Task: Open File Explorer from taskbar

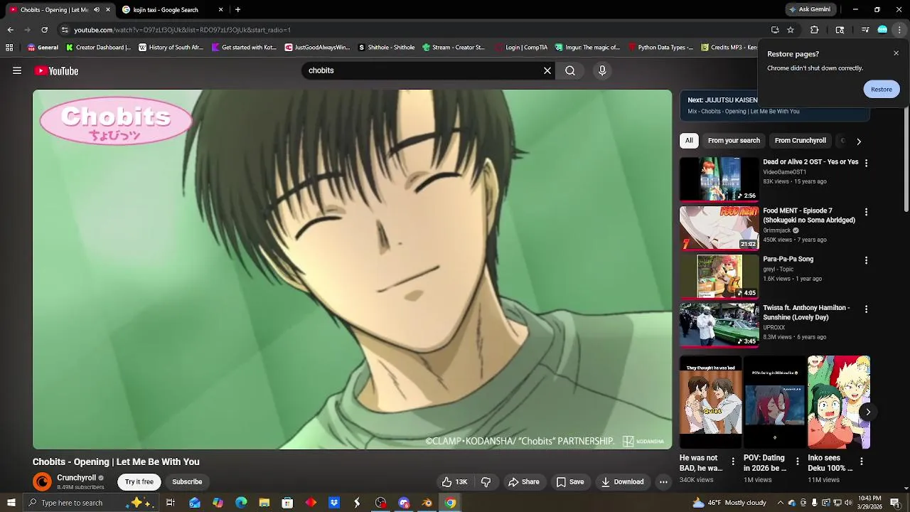Action: pos(264,503)
